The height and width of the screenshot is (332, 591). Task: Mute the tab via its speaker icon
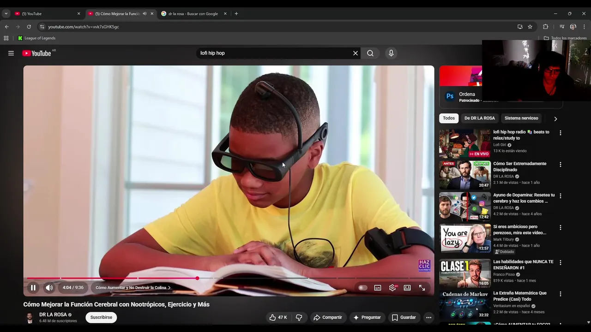pyautogui.click(x=145, y=14)
